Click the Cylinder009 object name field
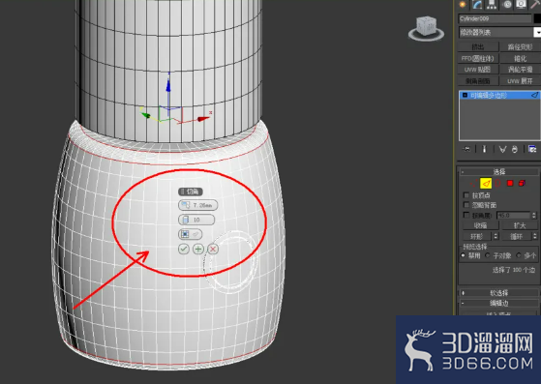541x384 pixels. [496, 18]
